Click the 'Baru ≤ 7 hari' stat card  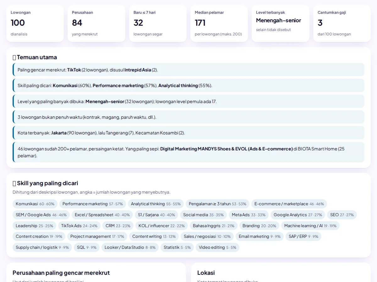click(158, 23)
